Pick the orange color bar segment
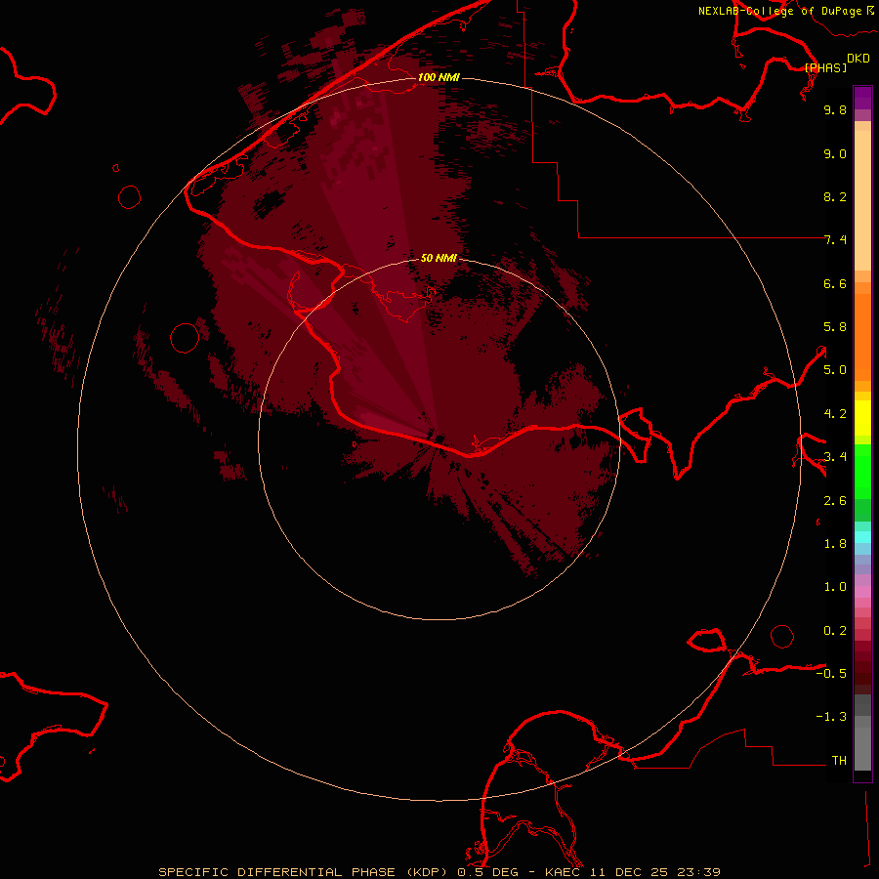879x879 pixels. click(862, 338)
